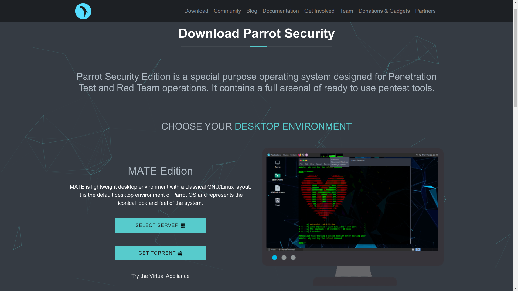Click the Try the Virtual Appliance link
Image resolution: width=518 pixels, height=291 pixels.
point(160,276)
